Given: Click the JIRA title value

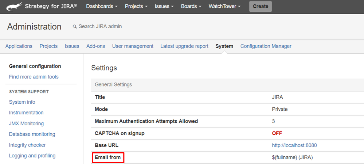Looking at the screenshot, I should coord(277,97).
